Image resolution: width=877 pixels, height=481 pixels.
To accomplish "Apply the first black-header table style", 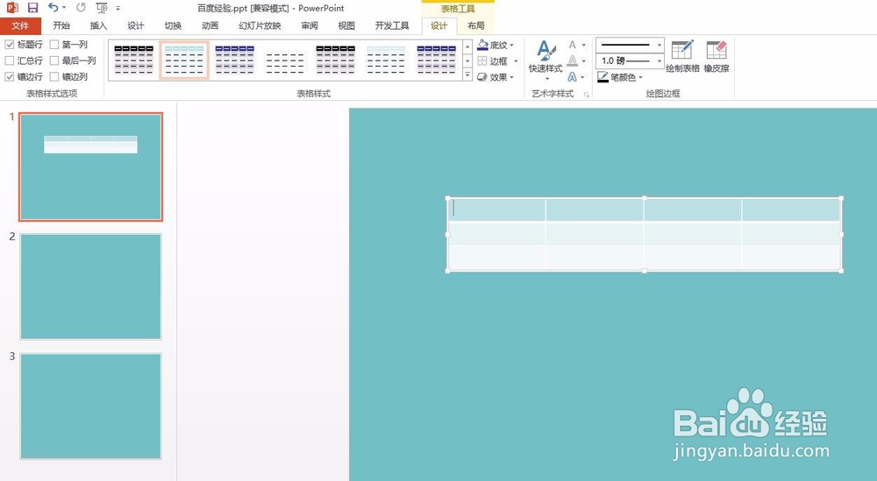I will [x=133, y=60].
